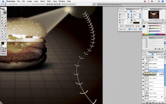Click the Underline text button
The height and width of the screenshot is (104, 166).
pos(137,26)
